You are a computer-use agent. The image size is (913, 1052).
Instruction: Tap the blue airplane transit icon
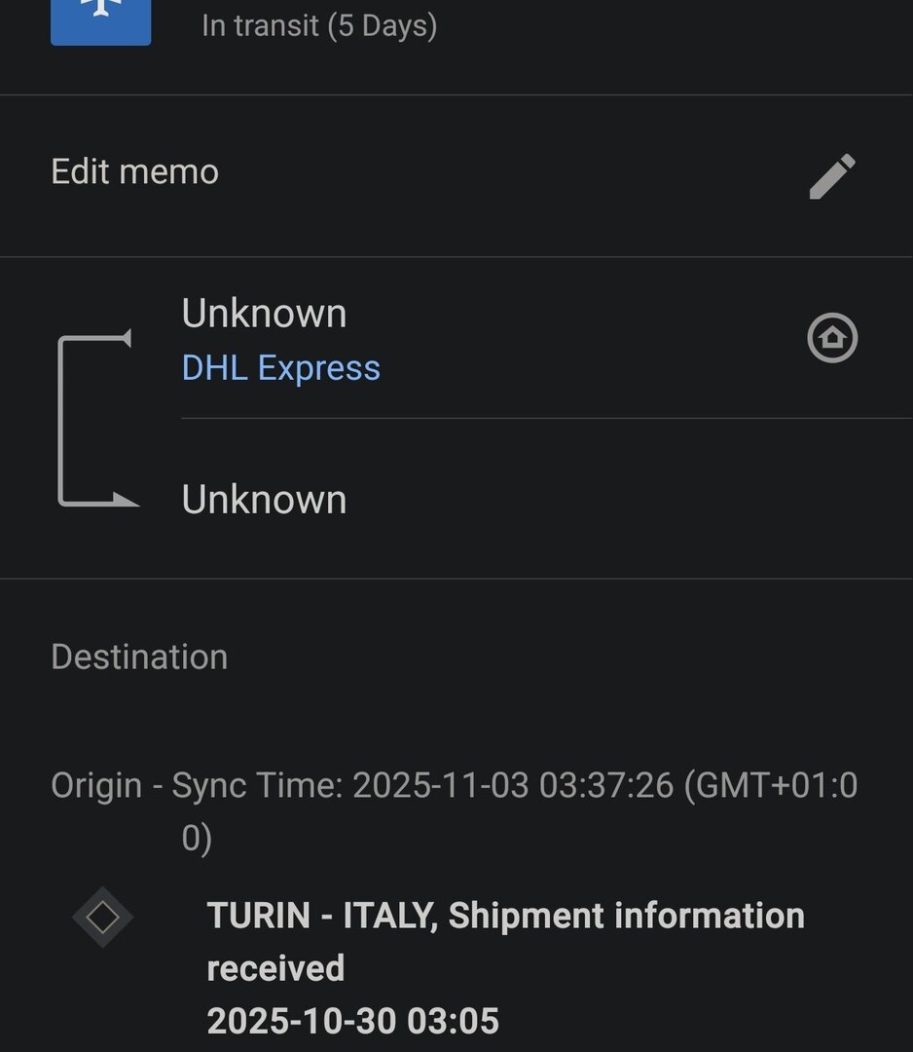pos(100,16)
